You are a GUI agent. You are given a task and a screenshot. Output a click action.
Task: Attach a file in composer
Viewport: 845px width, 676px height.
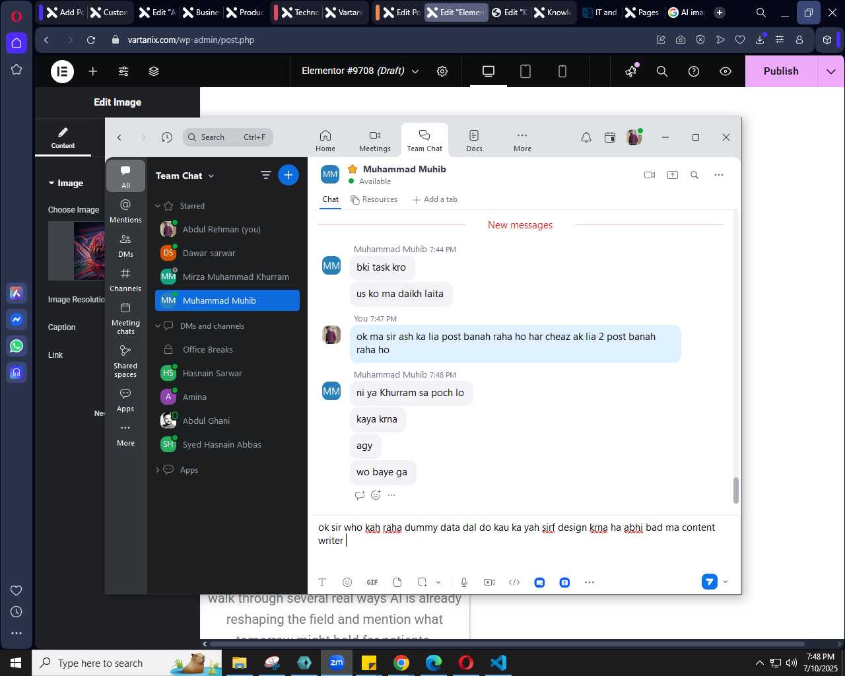click(x=397, y=582)
